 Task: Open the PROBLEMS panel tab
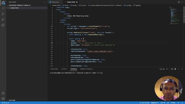pos(54,69)
